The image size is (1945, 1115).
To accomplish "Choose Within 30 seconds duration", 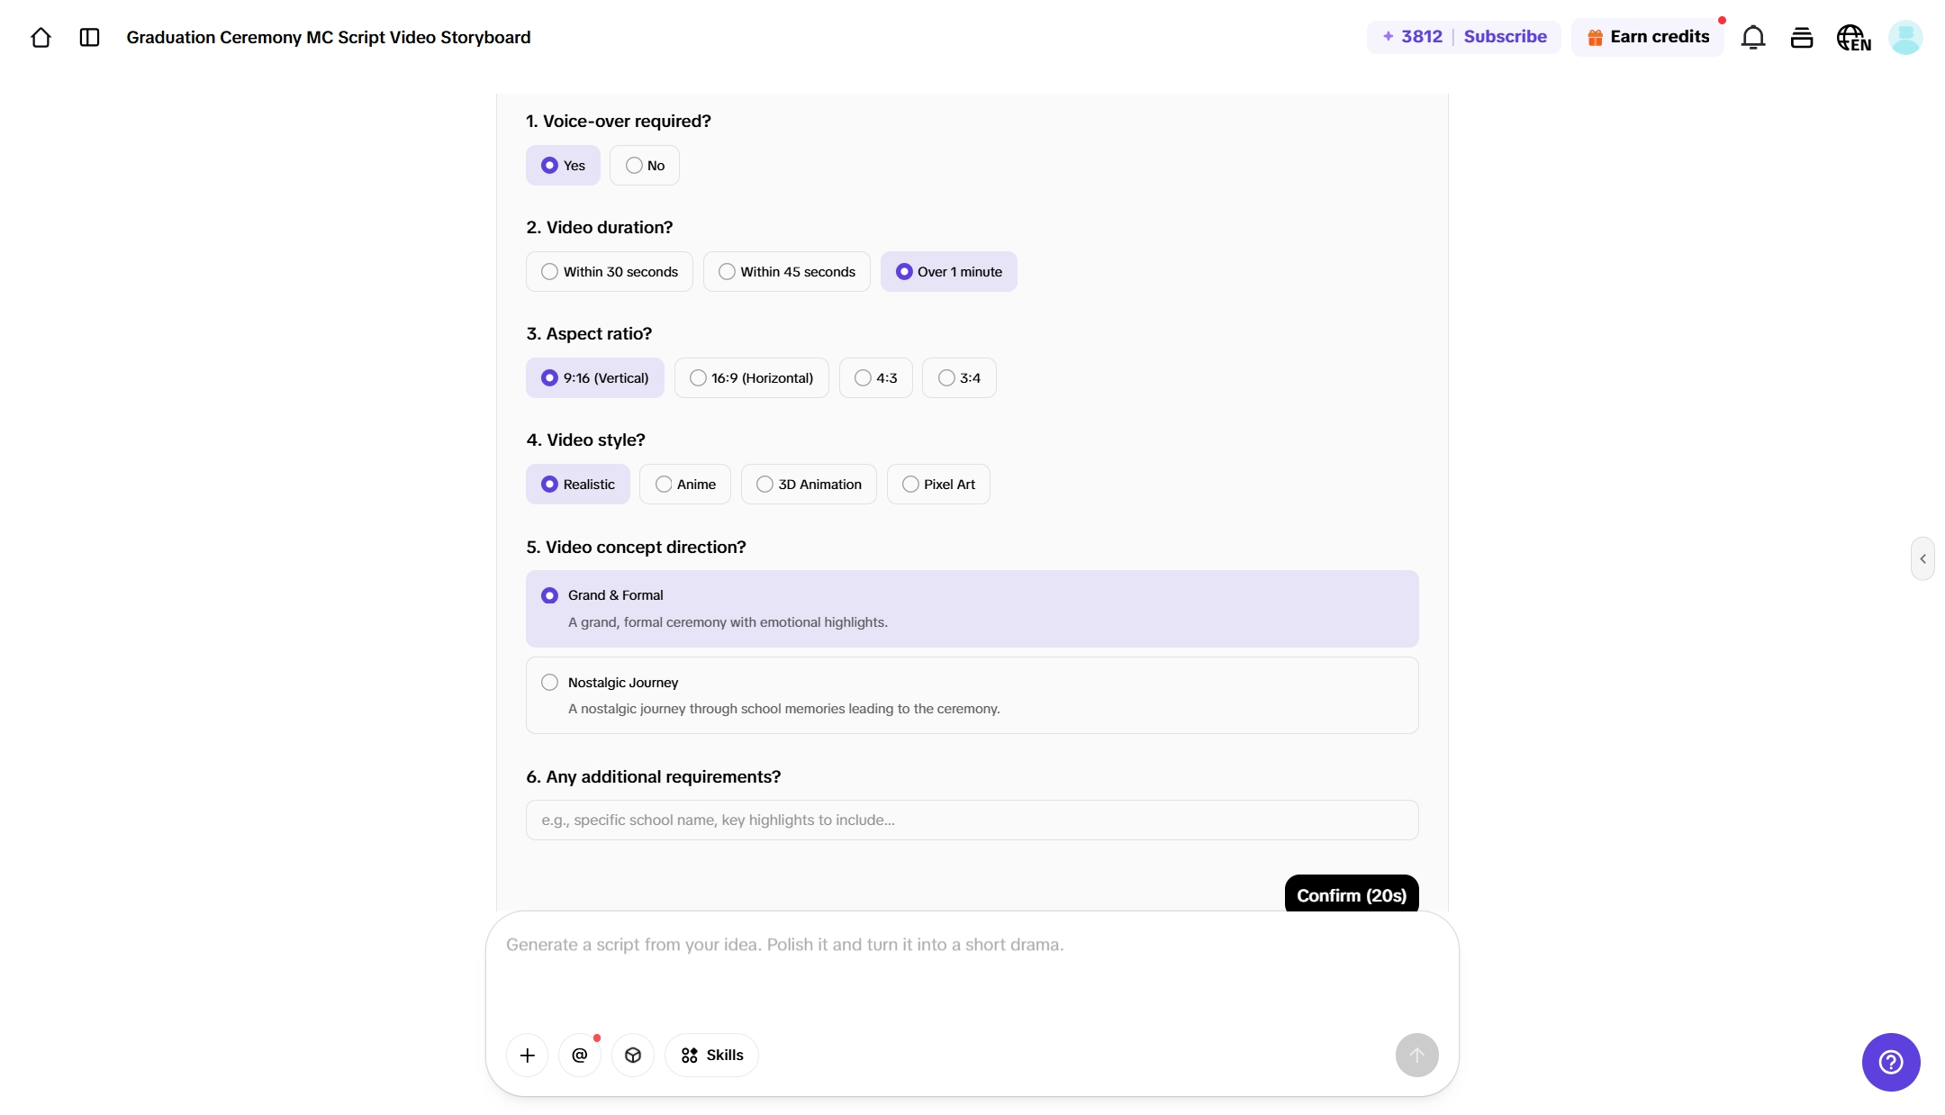I will pos(610,272).
